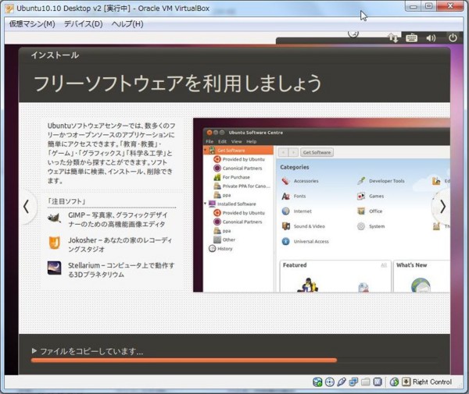Go to the next installer slide
Image resolution: width=469 pixels, height=394 pixels.
click(x=442, y=206)
